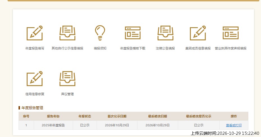Select the 年度报告填写 text label
This screenshot has width=261, height=137.
[x=35, y=48]
